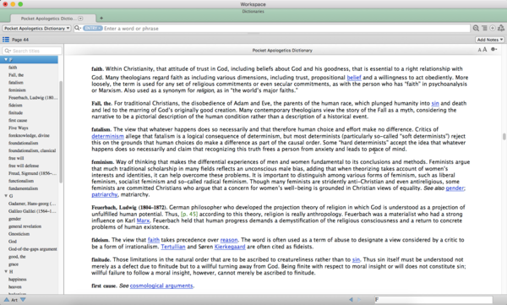Follow the 'Marx' hyperlink
The height and width of the screenshot is (305, 507).
pos(143,221)
